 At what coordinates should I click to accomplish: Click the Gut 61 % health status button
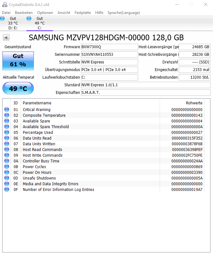point(18,61)
